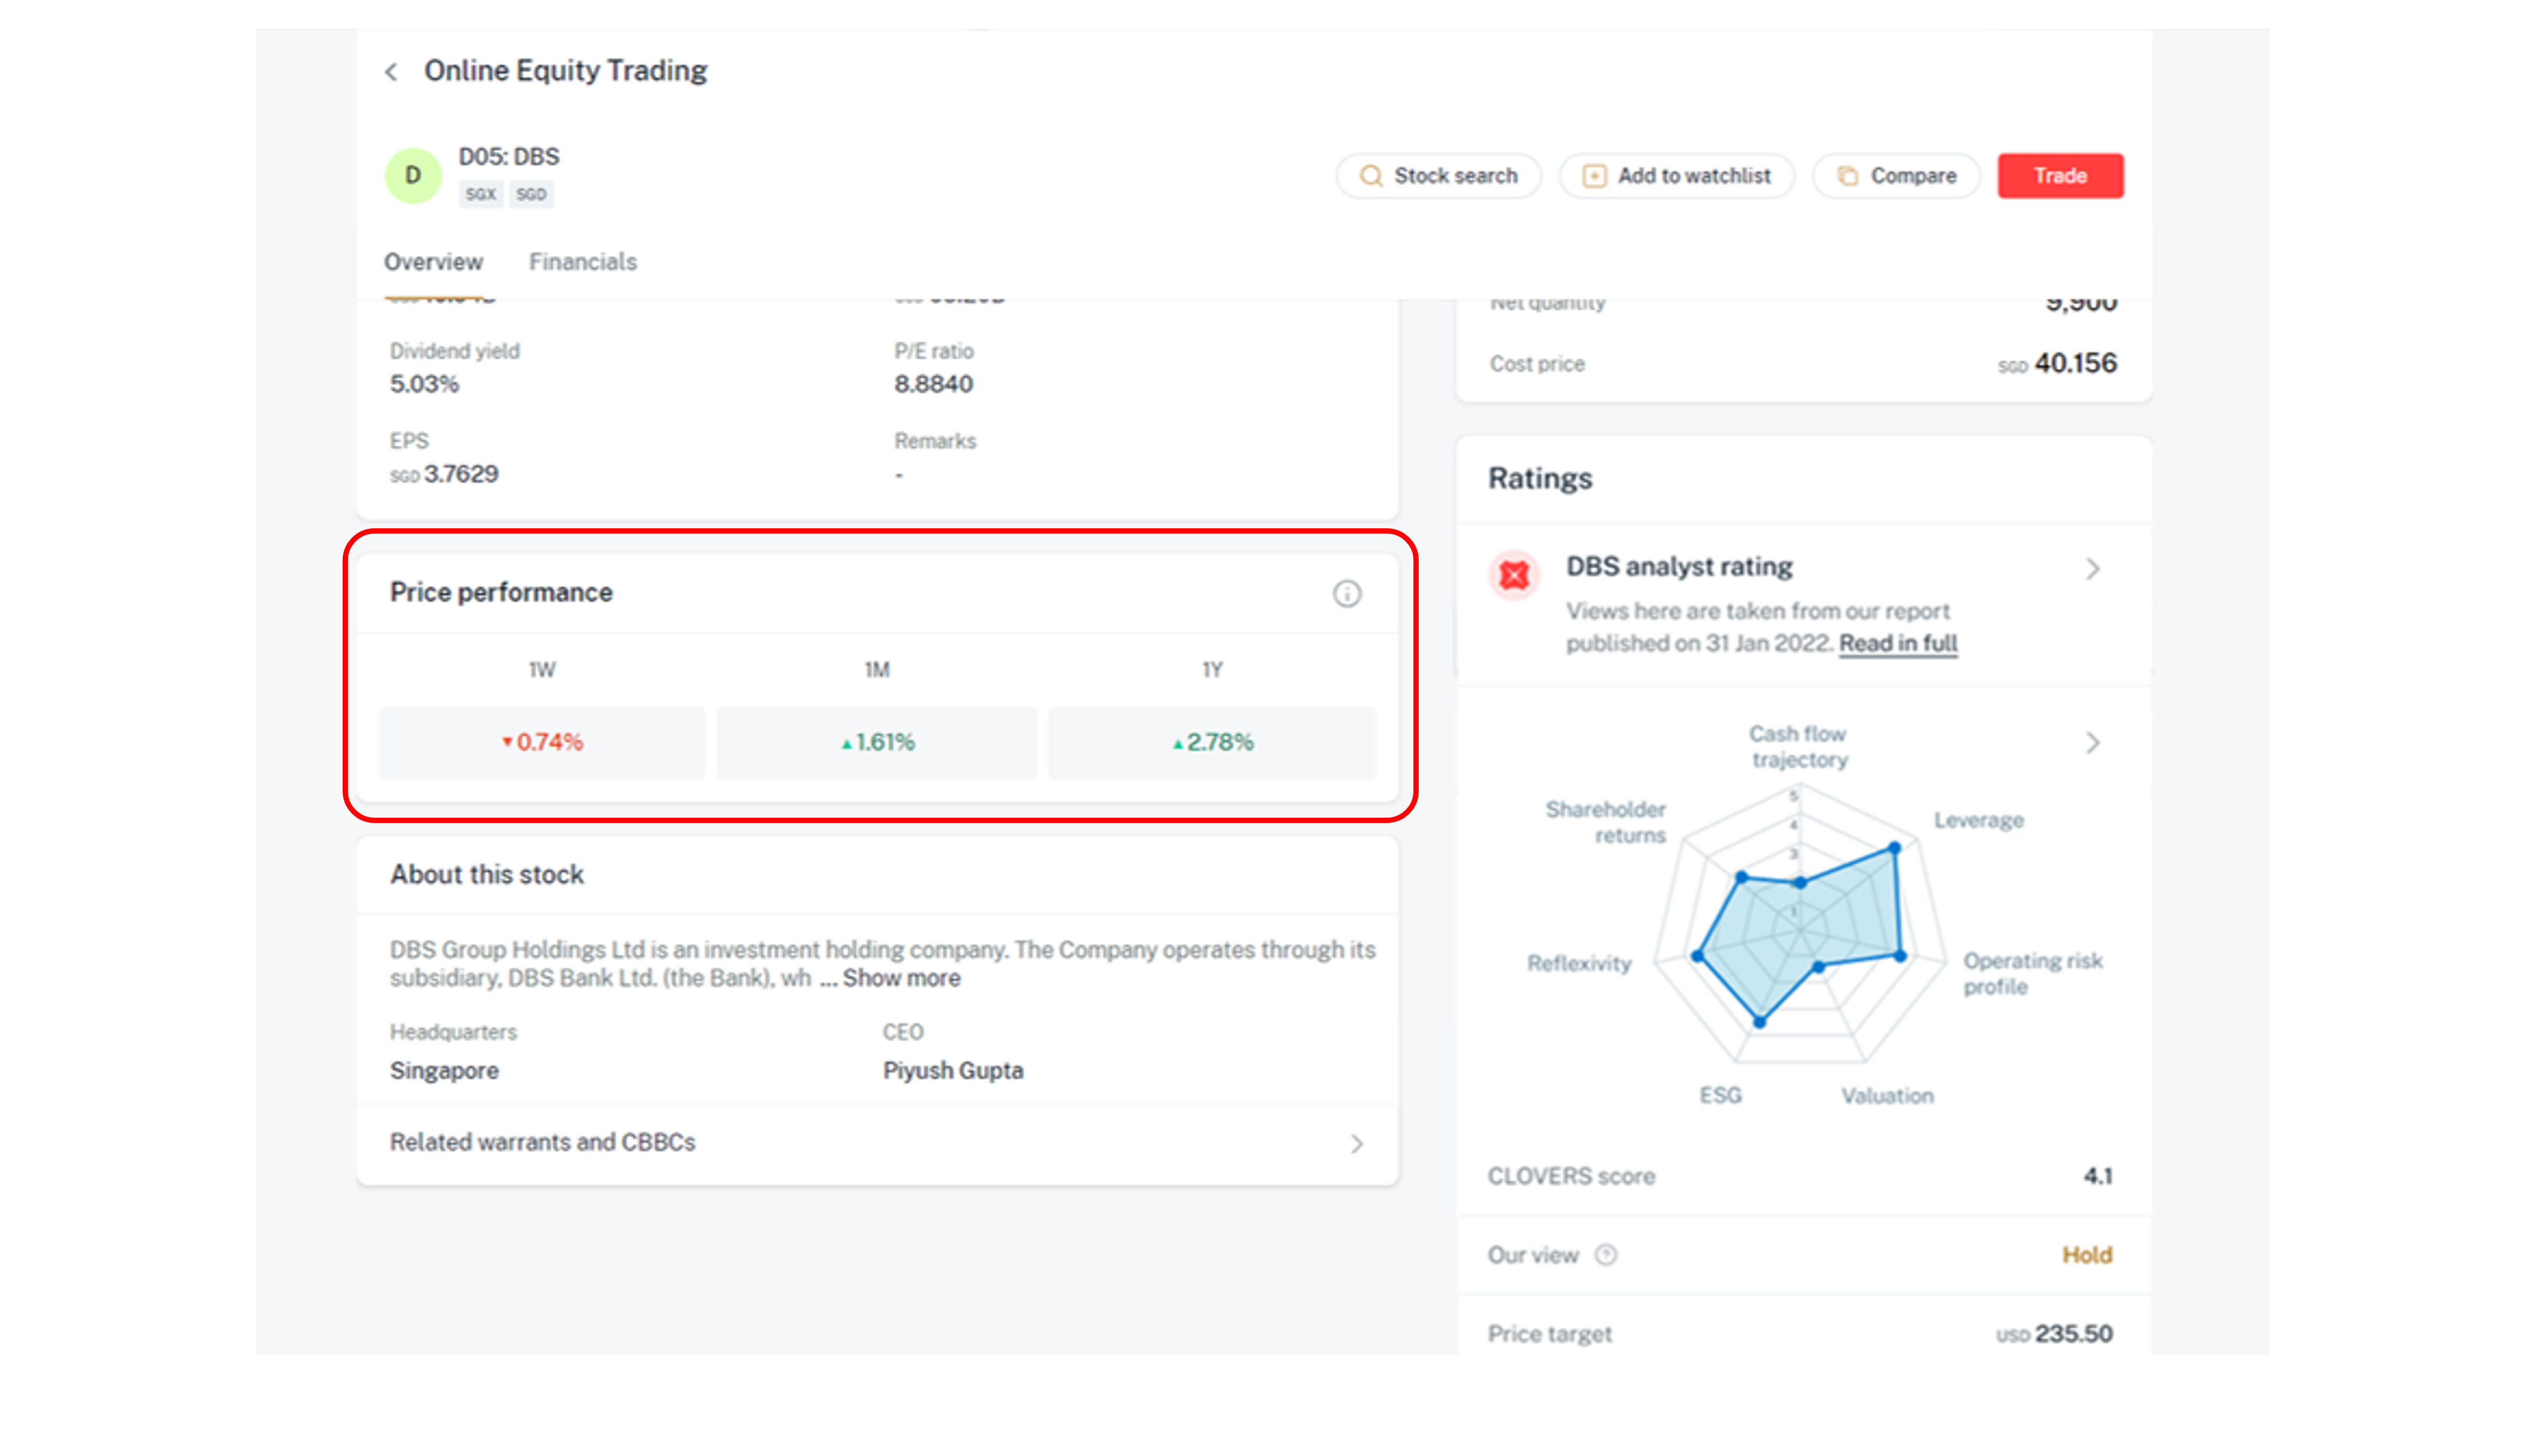The image size is (2529, 1456).
Task: Click CEO name Piyush Gupta
Action: (953, 1071)
